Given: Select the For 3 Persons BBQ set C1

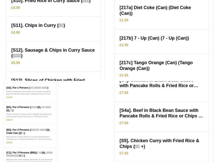Looking at the screenshot, I should click(29, 154).
